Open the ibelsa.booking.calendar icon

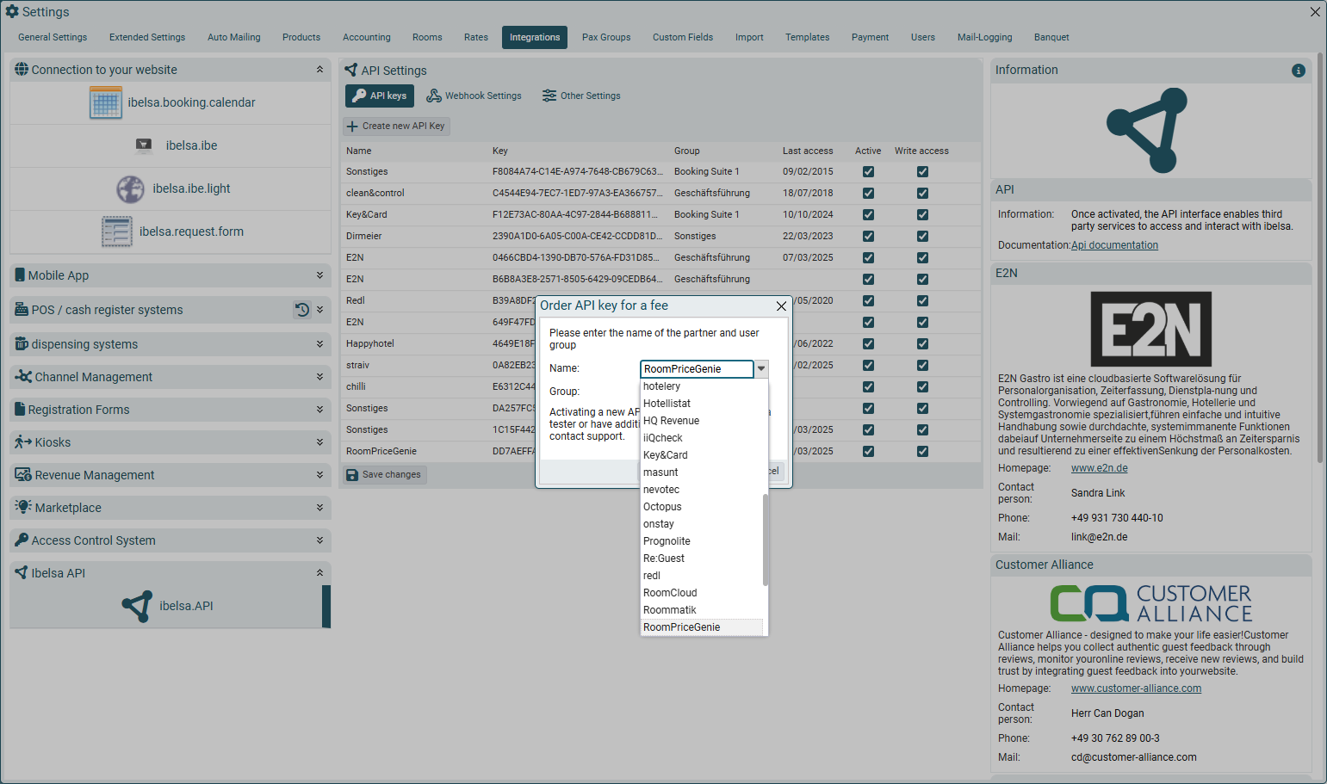[106, 102]
